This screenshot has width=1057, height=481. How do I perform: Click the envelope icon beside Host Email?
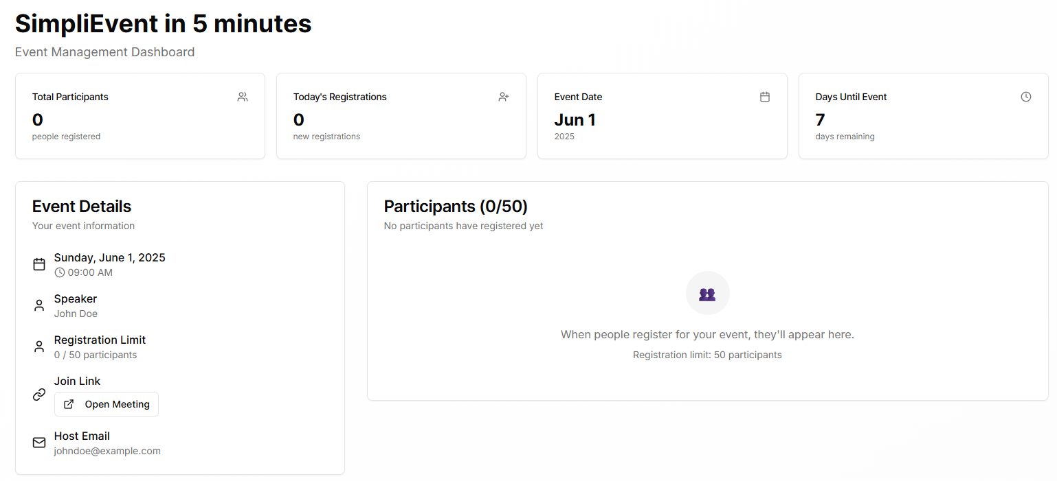[39, 443]
